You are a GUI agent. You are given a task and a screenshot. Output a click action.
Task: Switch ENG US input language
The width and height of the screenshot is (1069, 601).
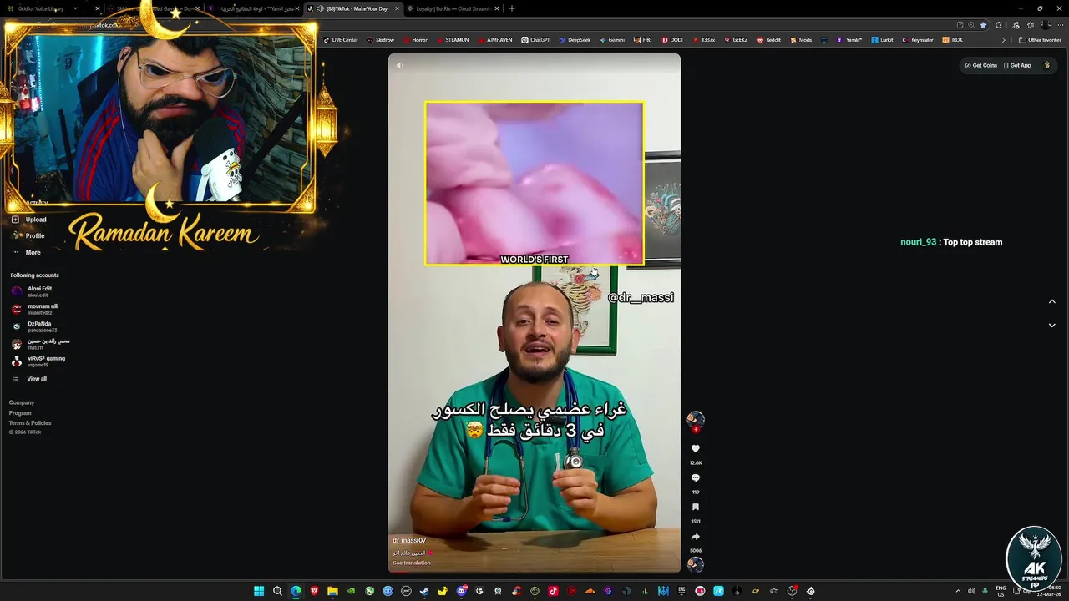(x=1001, y=591)
